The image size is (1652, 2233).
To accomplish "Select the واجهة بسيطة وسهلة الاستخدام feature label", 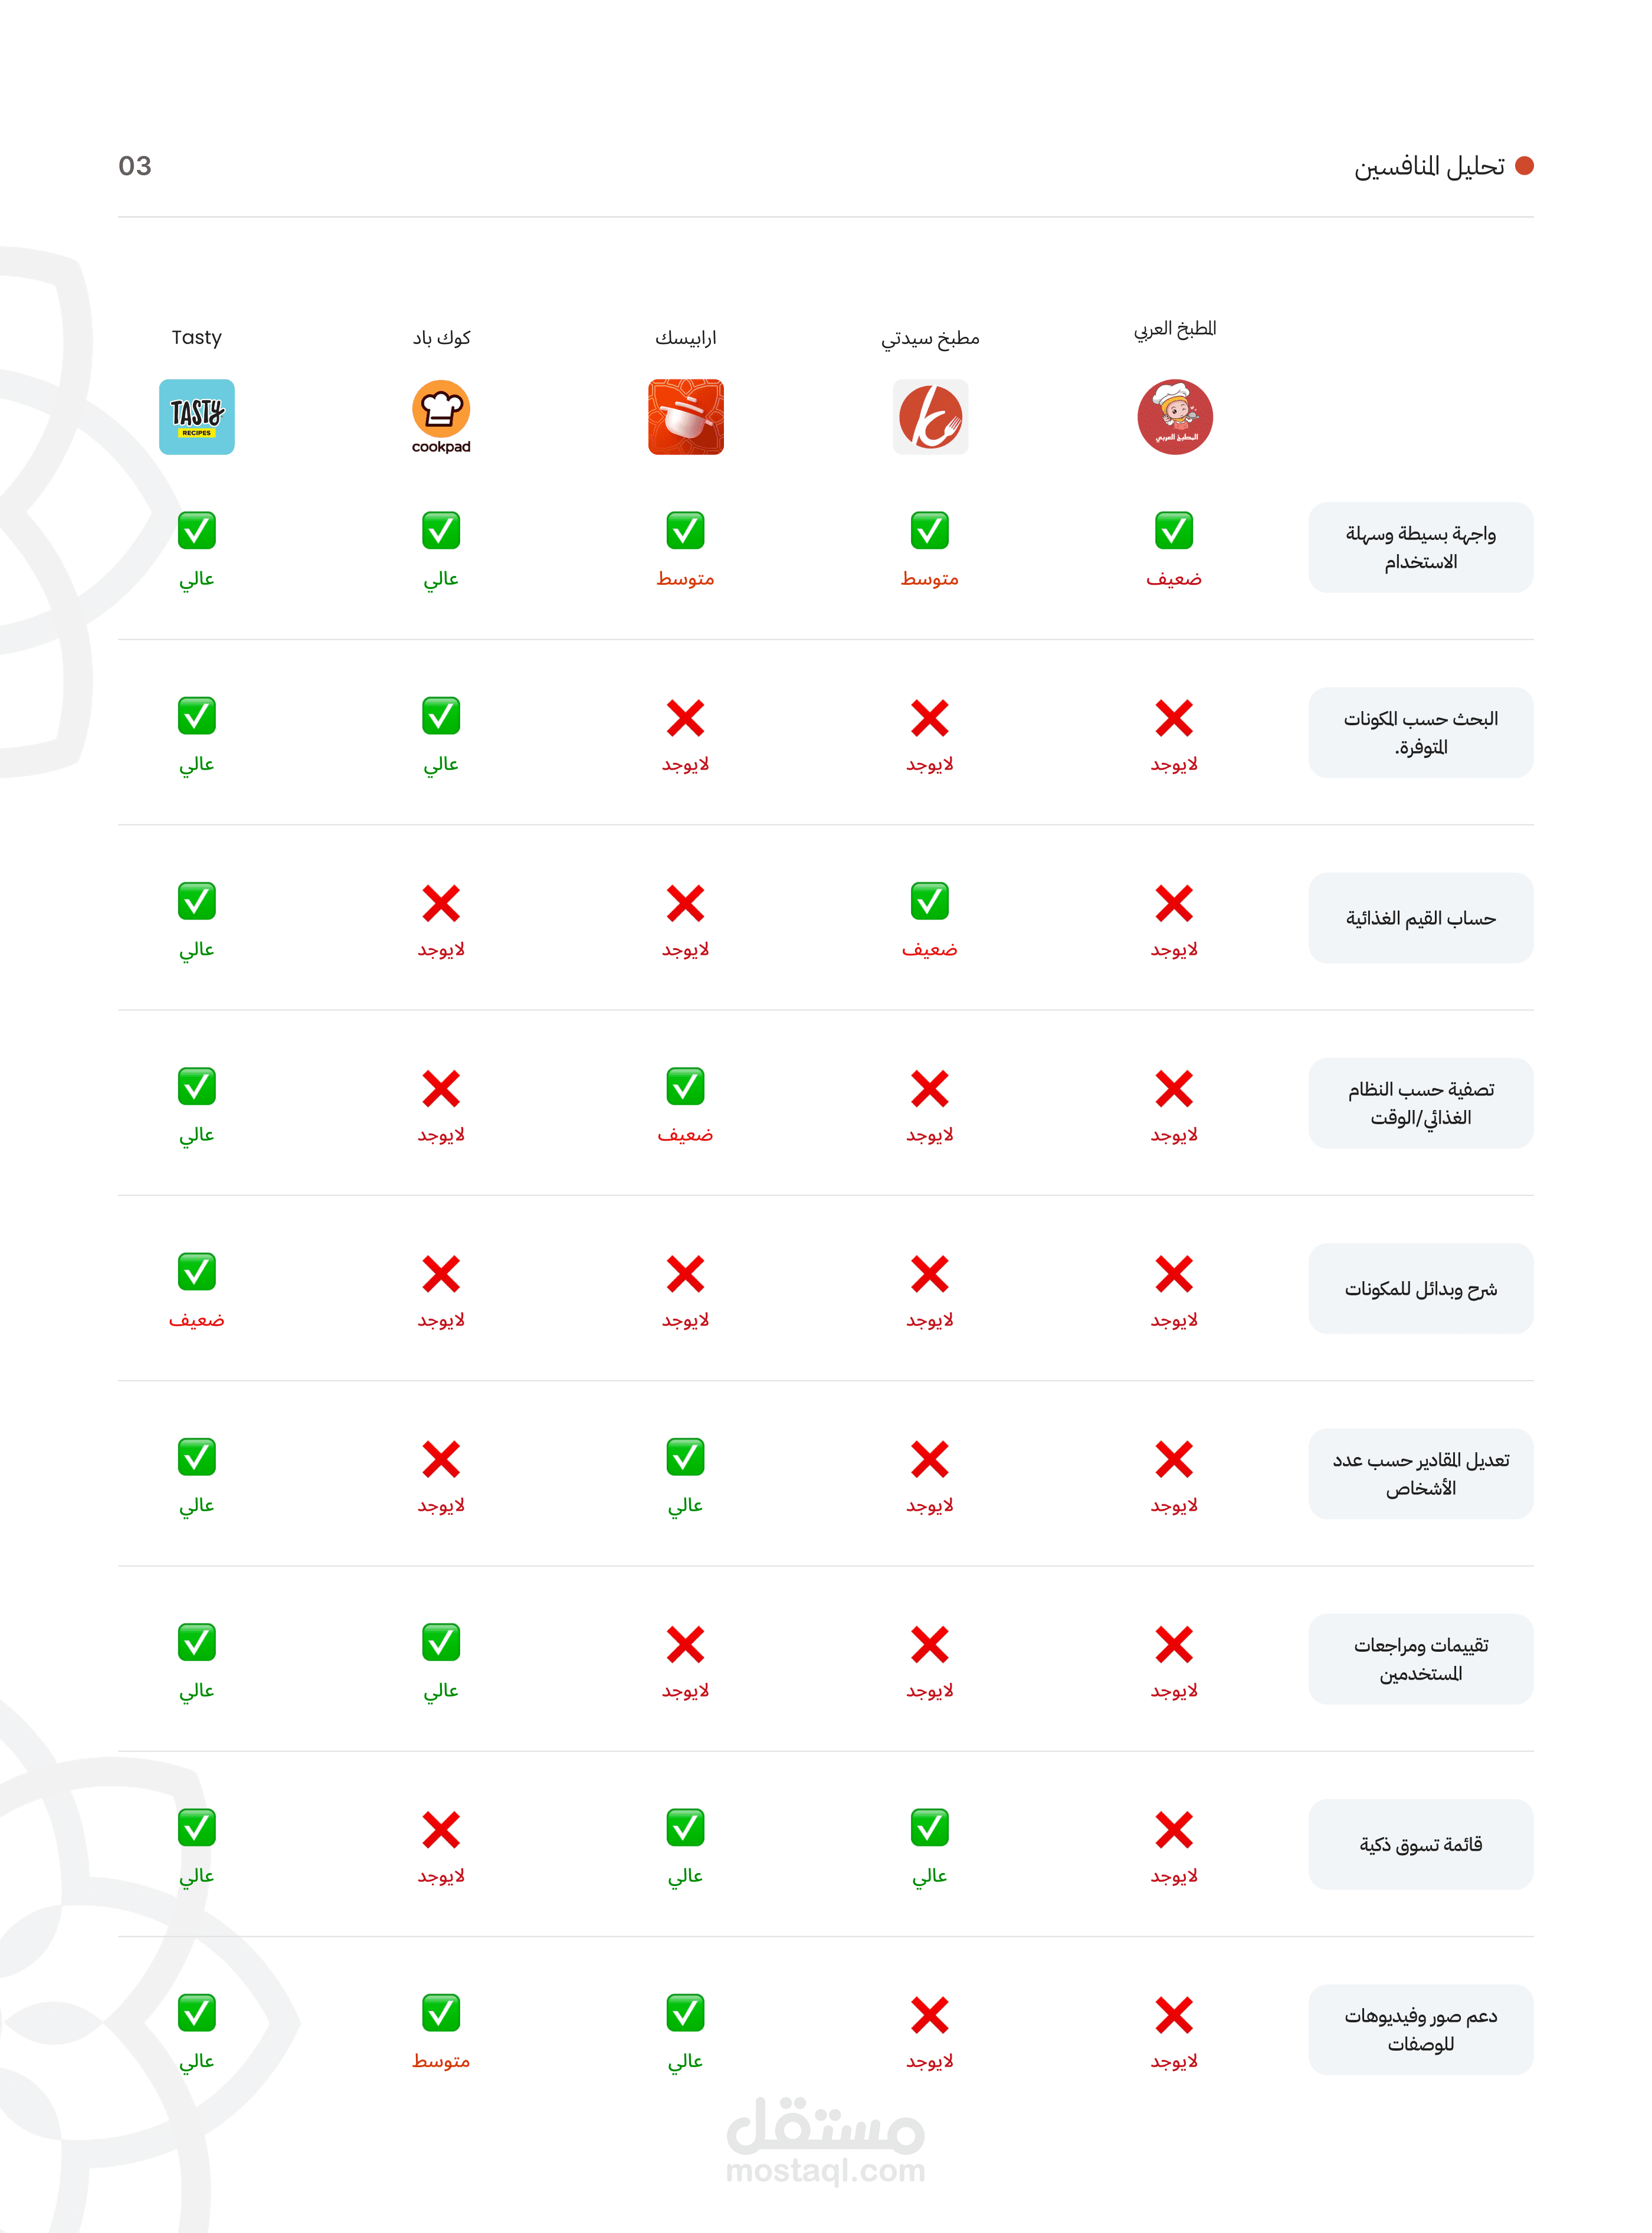I will pyautogui.click(x=1420, y=547).
